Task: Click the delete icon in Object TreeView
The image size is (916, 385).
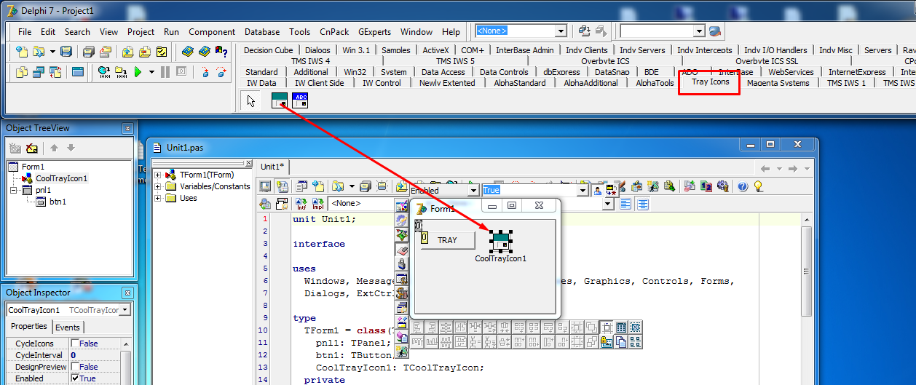Action: click(31, 148)
